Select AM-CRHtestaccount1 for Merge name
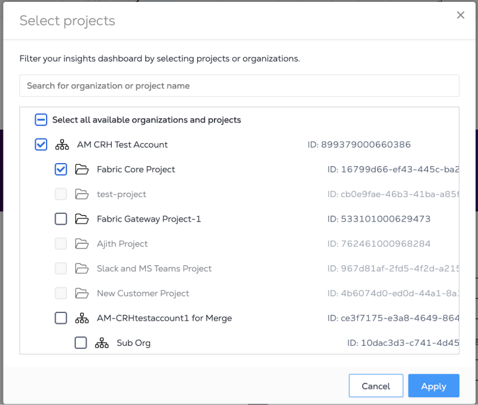478x405 pixels. click(x=164, y=318)
